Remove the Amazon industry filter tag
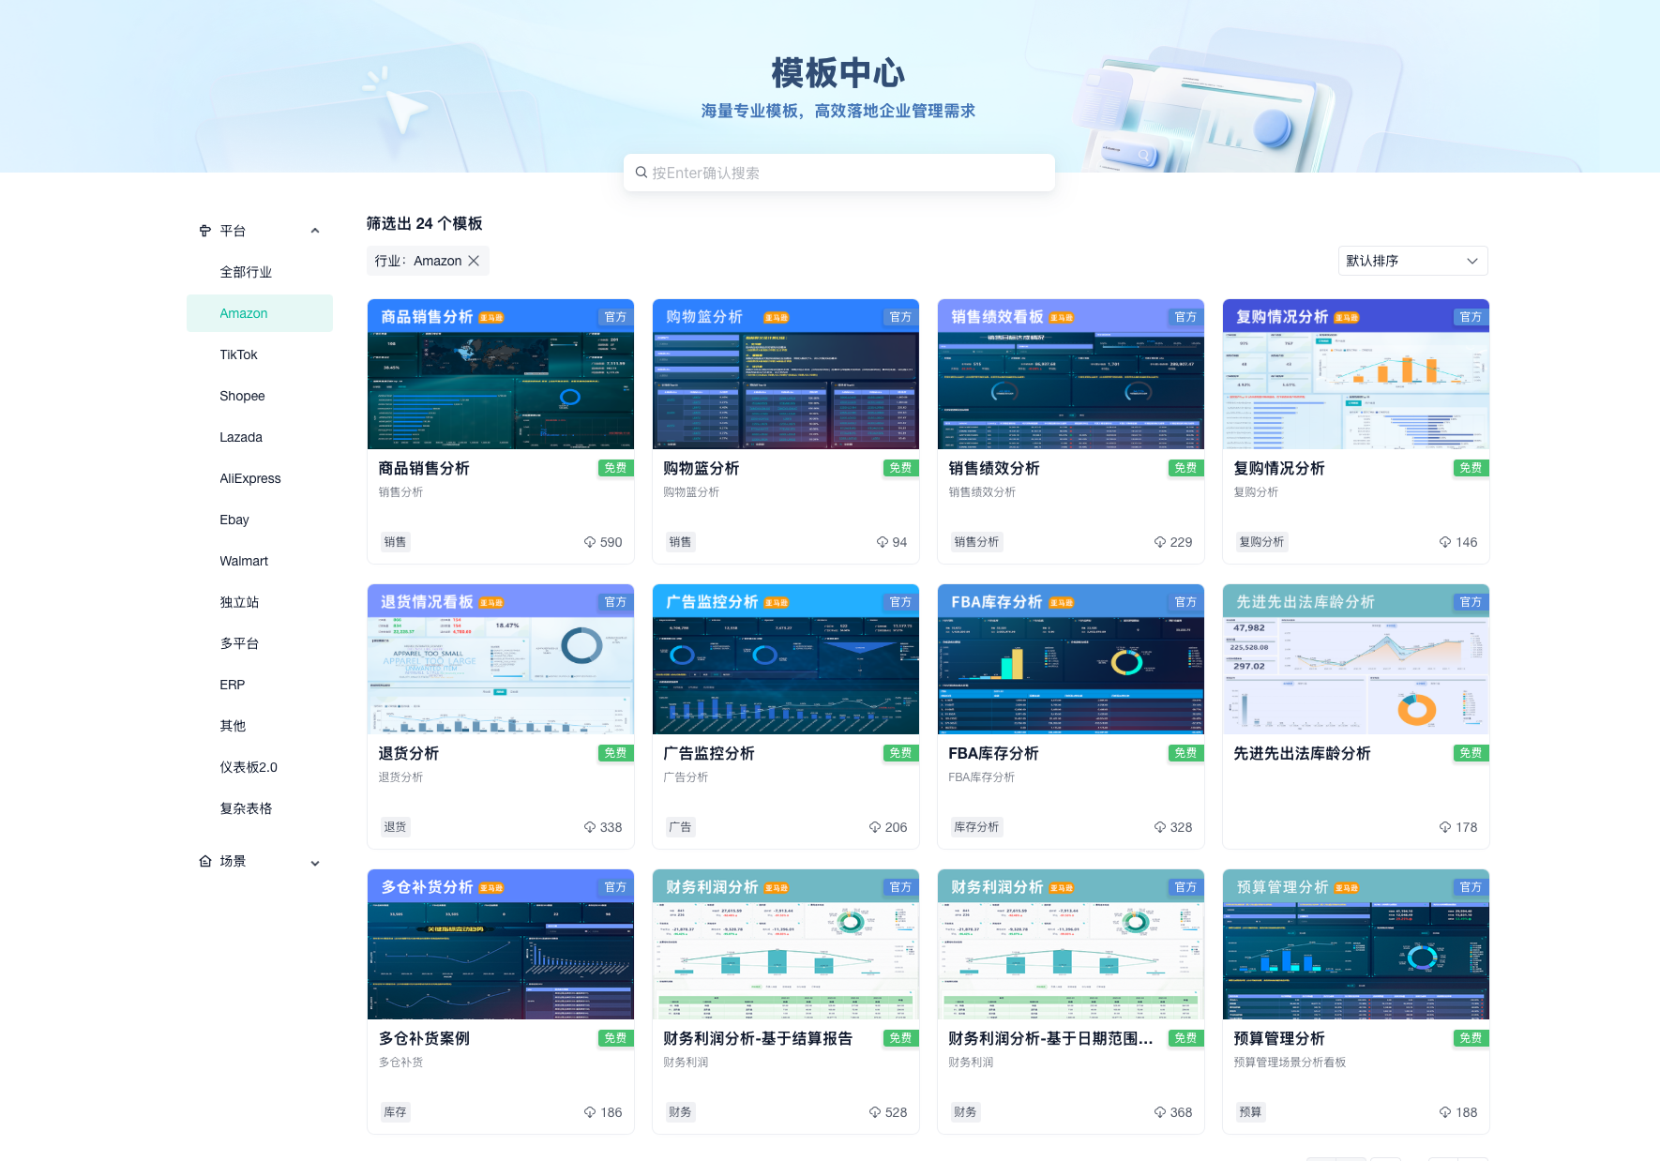 point(474,261)
